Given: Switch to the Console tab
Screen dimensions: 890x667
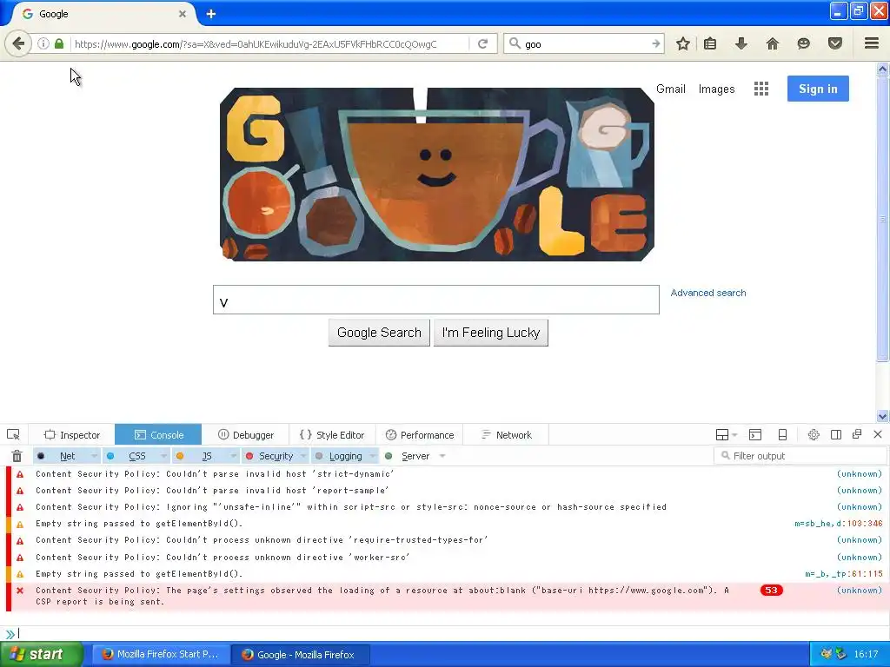Looking at the screenshot, I should pos(158,435).
